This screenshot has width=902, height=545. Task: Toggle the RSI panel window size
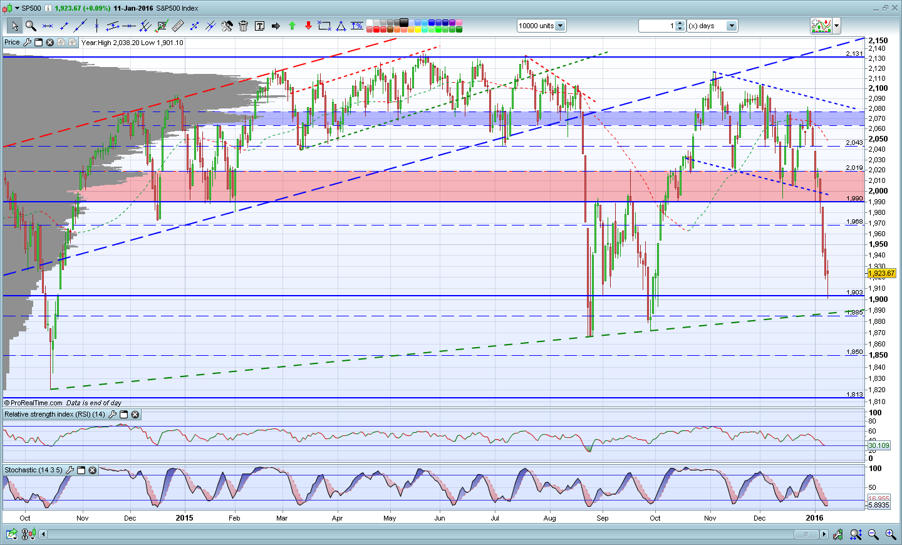[x=123, y=415]
